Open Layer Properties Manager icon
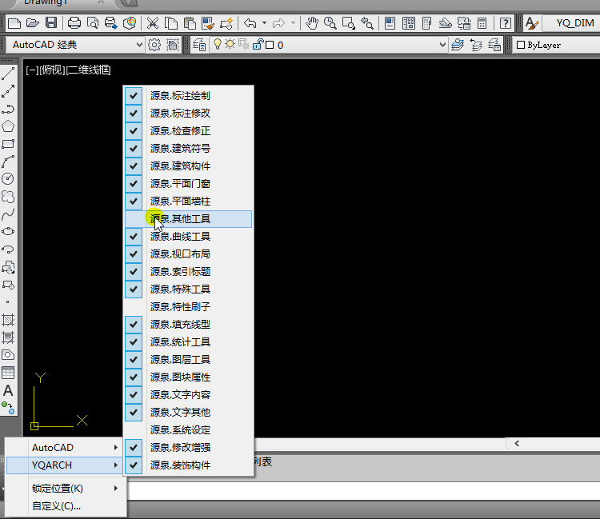The height and width of the screenshot is (519, 600). pos(199,45)
